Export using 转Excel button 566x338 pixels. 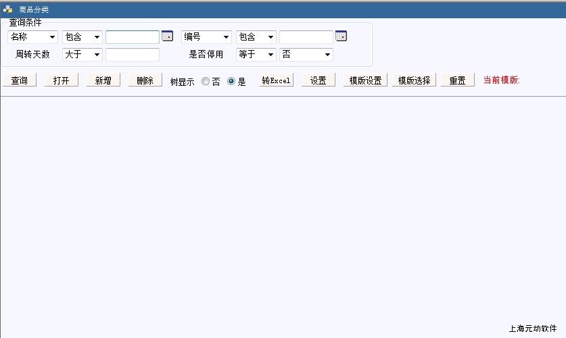[x=277, y=80]
